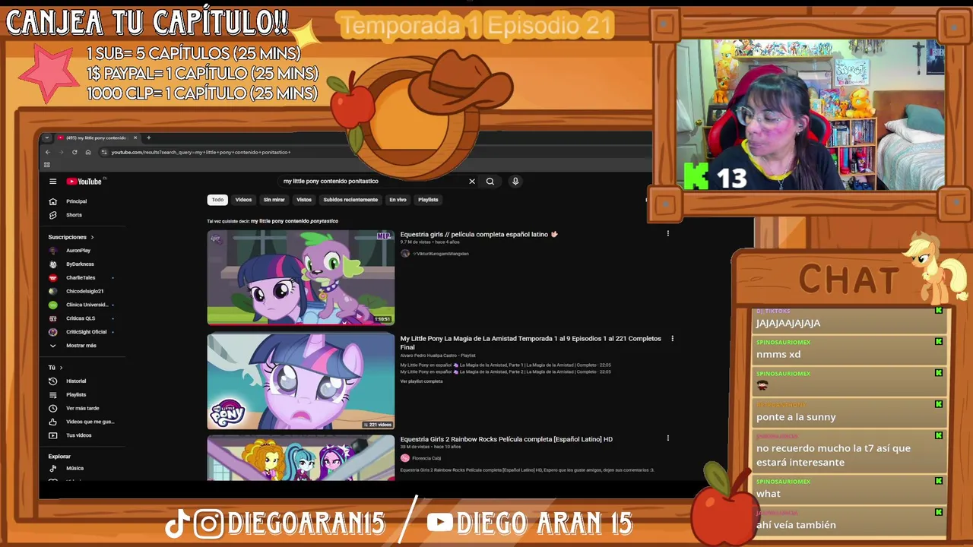Open the Rainbow Rocks video thumbnail

301,457
